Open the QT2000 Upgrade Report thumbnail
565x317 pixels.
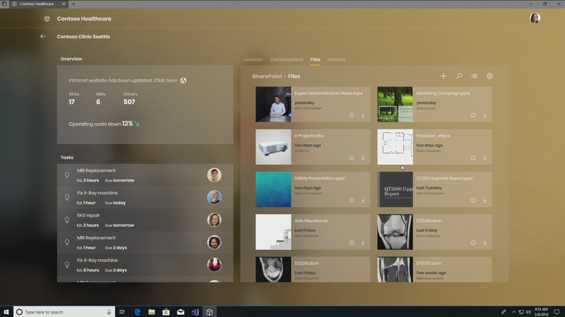point(395,190)
